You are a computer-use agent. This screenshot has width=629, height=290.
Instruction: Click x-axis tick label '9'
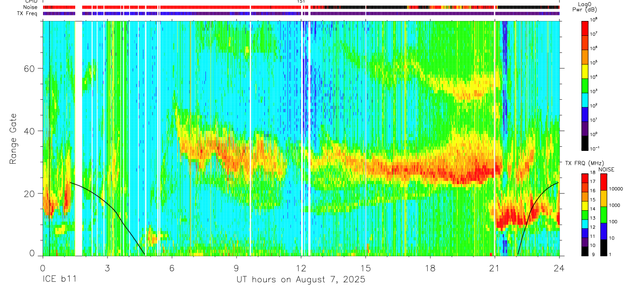[x=236, y=267]
